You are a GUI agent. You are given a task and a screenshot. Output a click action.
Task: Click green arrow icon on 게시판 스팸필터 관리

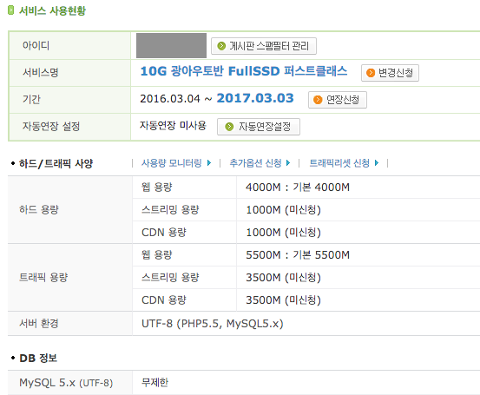point(221,46)
